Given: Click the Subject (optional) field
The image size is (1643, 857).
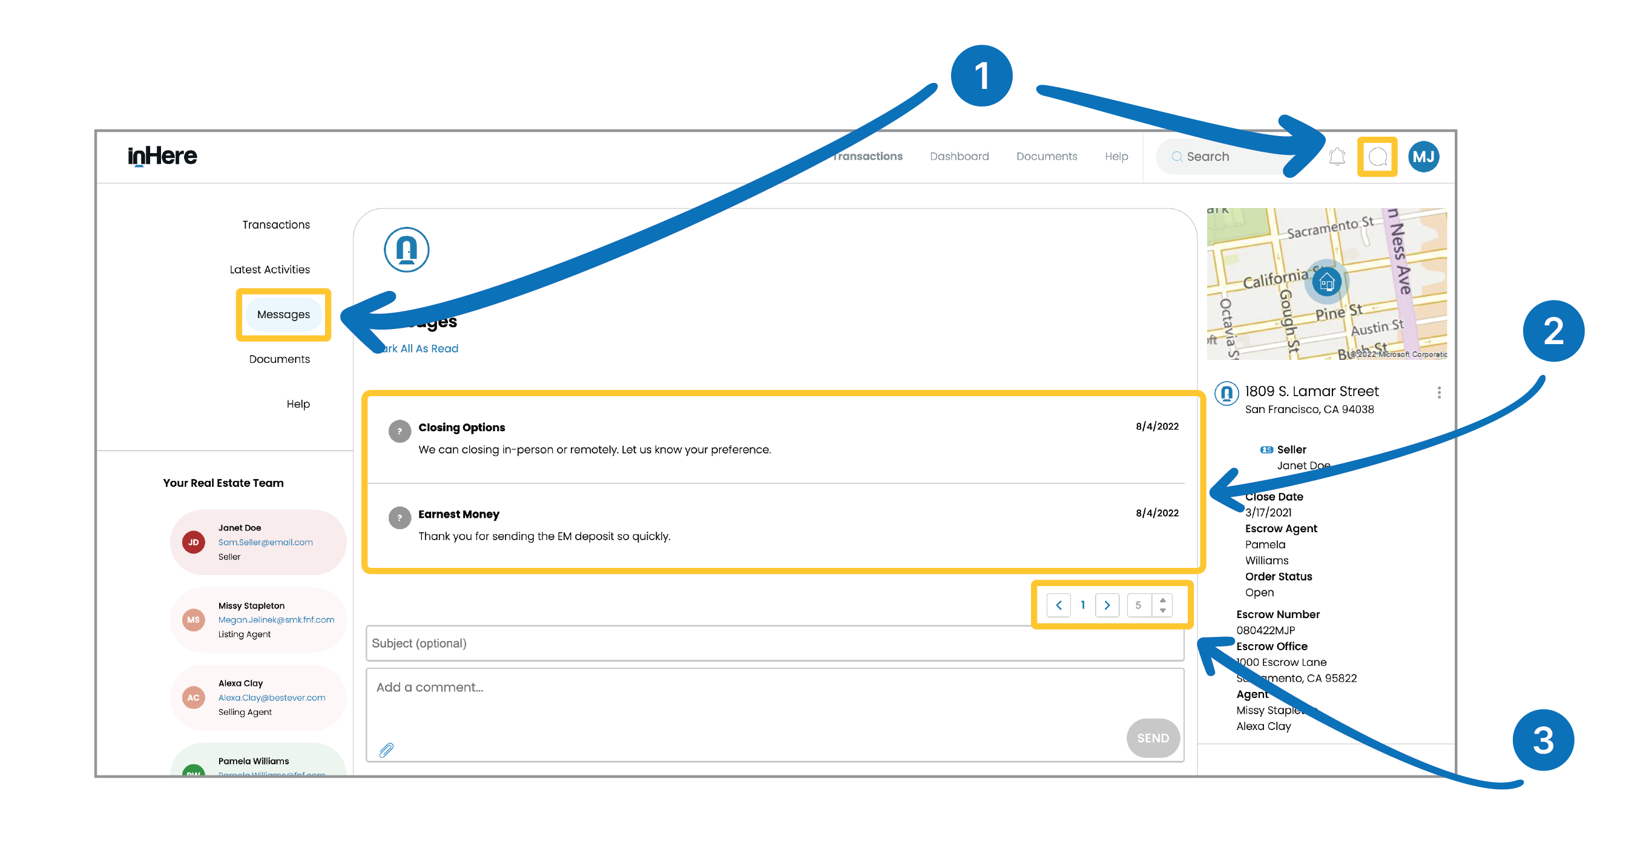Looking at the screenshot, I should (774, 643).
